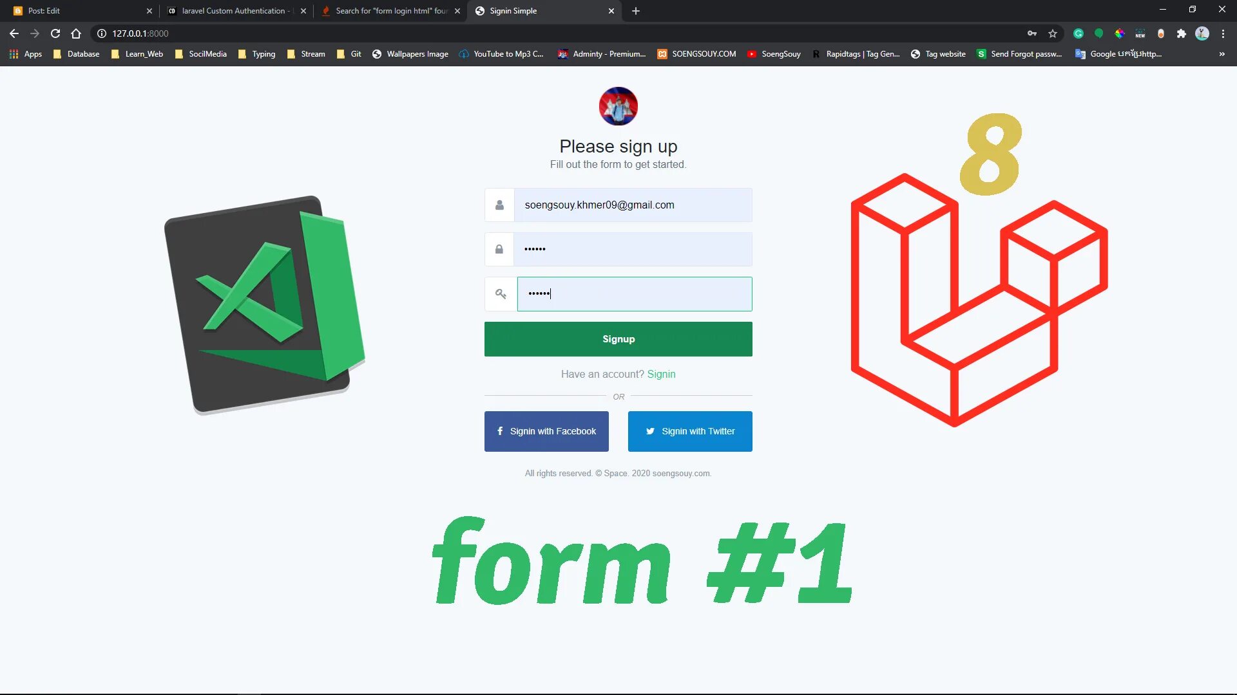Open the Learn_Web bookmarks folder
This screenshot has width=1237, height=695.
[x=137, y=54]
